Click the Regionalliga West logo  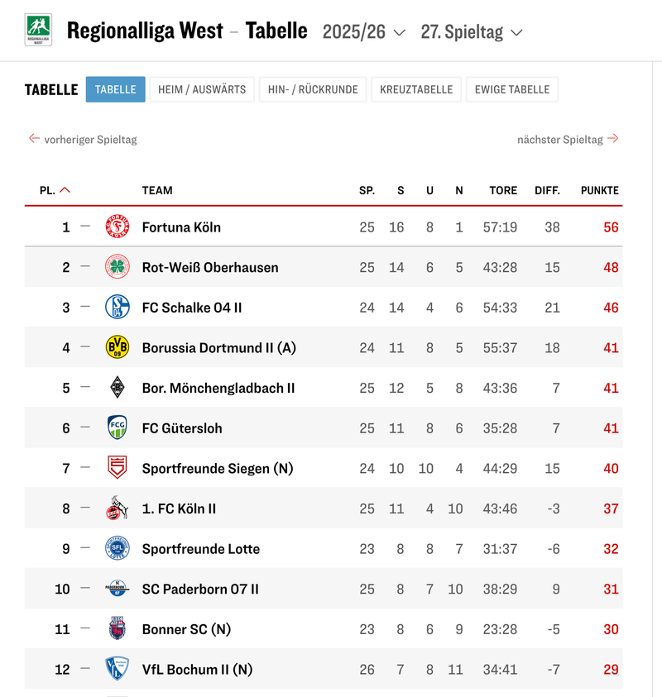click(38, 30)
